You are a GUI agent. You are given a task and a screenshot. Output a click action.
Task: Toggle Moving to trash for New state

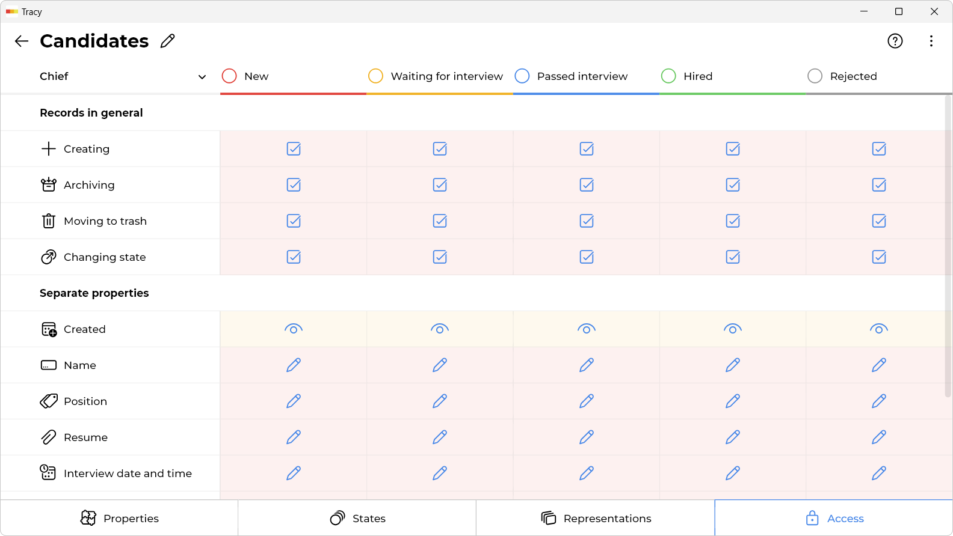(294, 221)
